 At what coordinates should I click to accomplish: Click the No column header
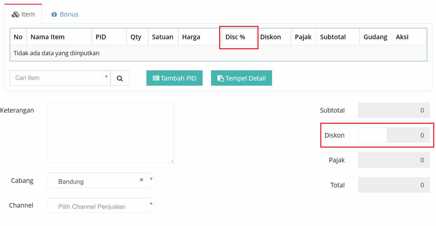click(x=18, y=37)
